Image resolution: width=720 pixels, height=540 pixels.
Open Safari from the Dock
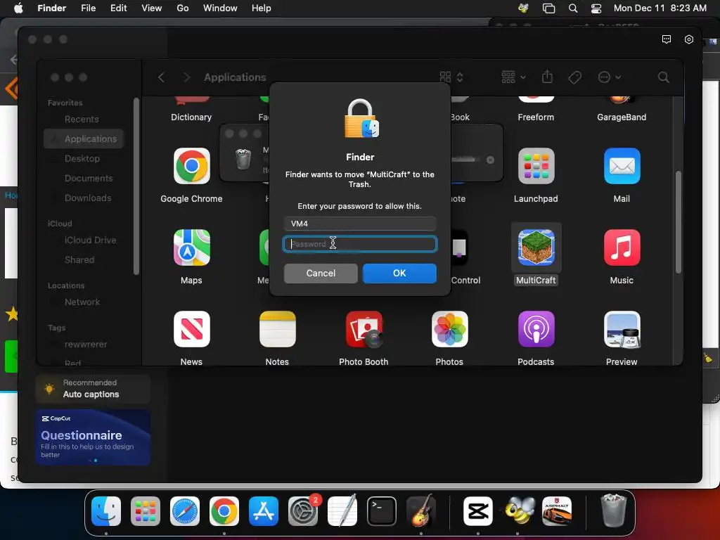pyautogui.click(x=185, y=510)
